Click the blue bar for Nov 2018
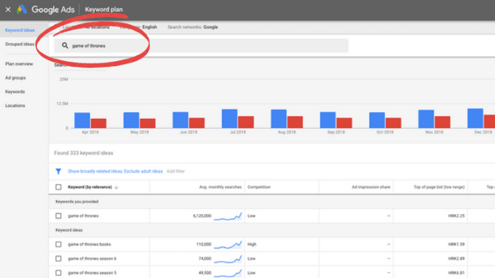The image size is (495, 278). 426,119
